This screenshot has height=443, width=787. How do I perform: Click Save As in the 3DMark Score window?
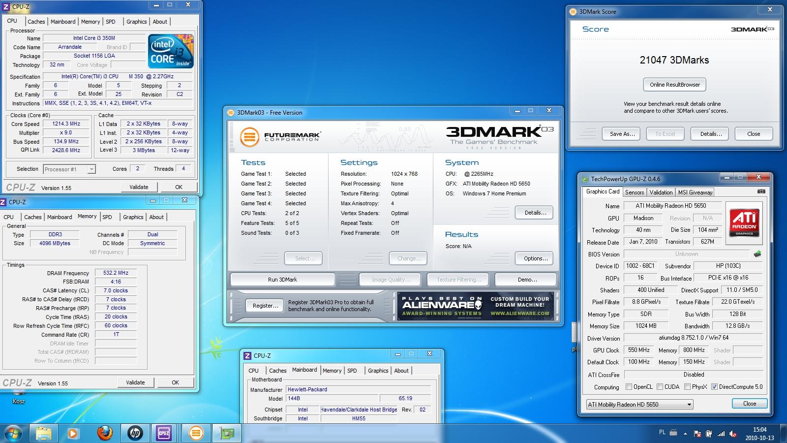click(622, 134)
